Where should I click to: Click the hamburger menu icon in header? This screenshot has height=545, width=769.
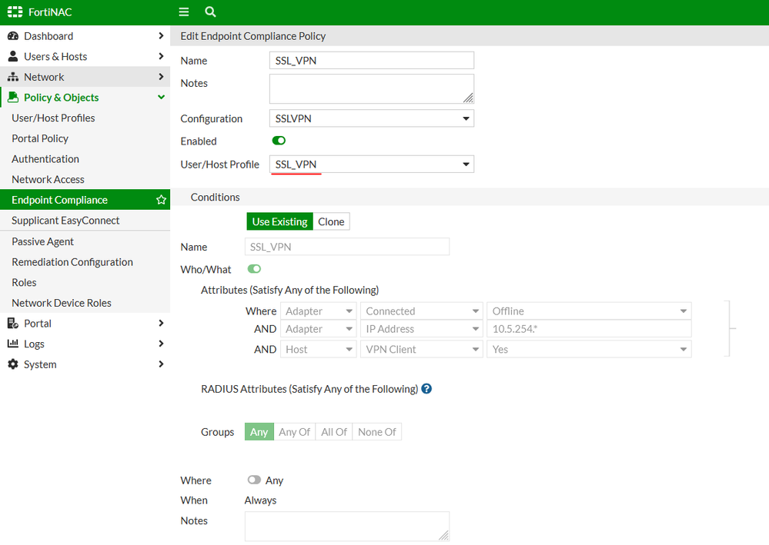point(183,12)
